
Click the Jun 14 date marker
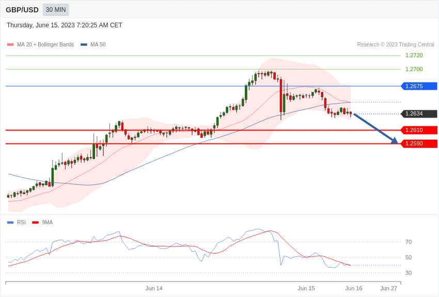(154, 288)
